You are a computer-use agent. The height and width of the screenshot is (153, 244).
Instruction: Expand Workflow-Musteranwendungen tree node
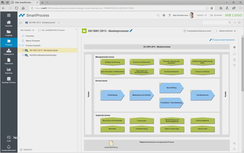23,55
